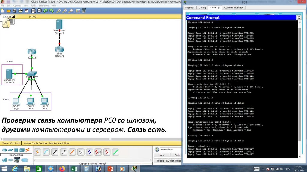Choose the red Serial DTE cable
This screenshot has height=172, width=307.
107,152
